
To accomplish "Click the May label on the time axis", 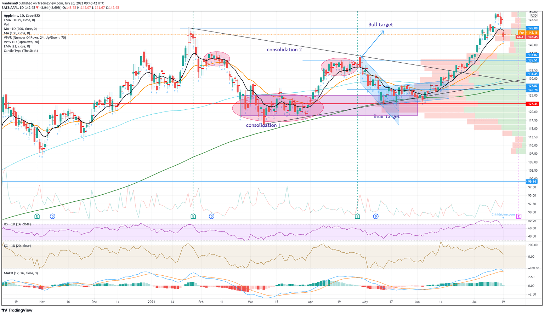I will point(365,302).
